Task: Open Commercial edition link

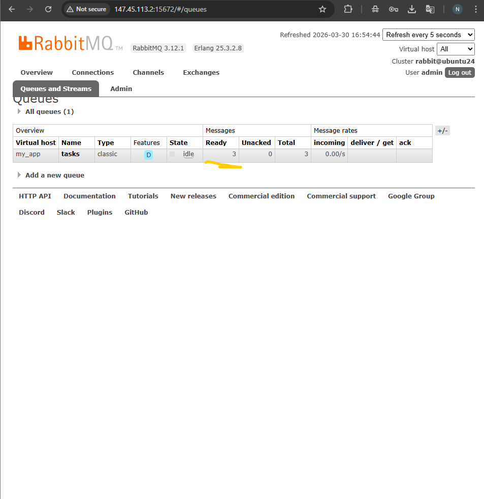Action: 262,196
